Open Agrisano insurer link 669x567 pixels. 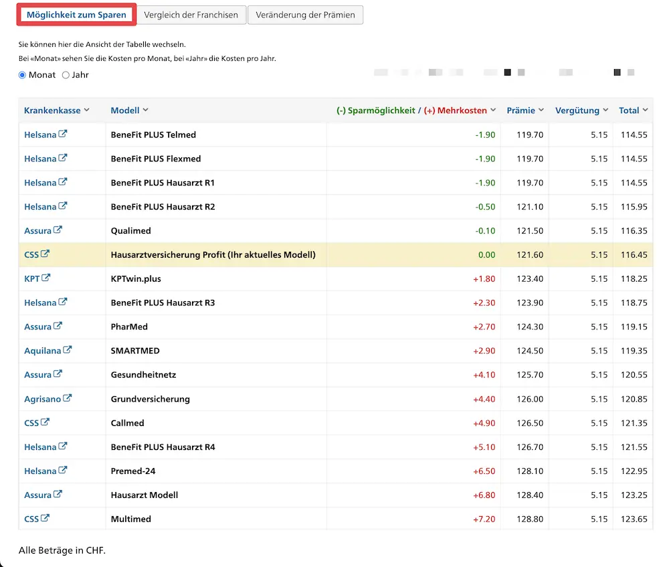click(43, 399)
